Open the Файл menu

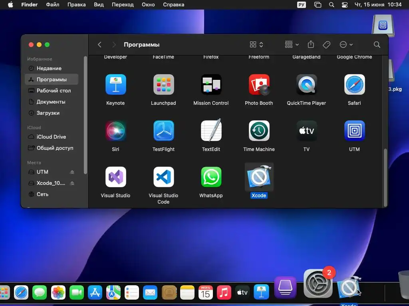pos(53,5)
